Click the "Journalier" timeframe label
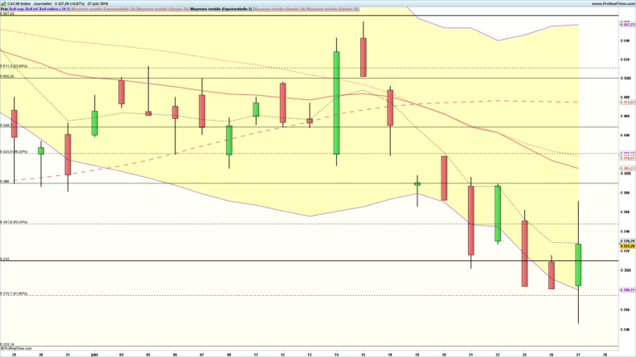Viewport: 636px width, 357px height. 42,3
